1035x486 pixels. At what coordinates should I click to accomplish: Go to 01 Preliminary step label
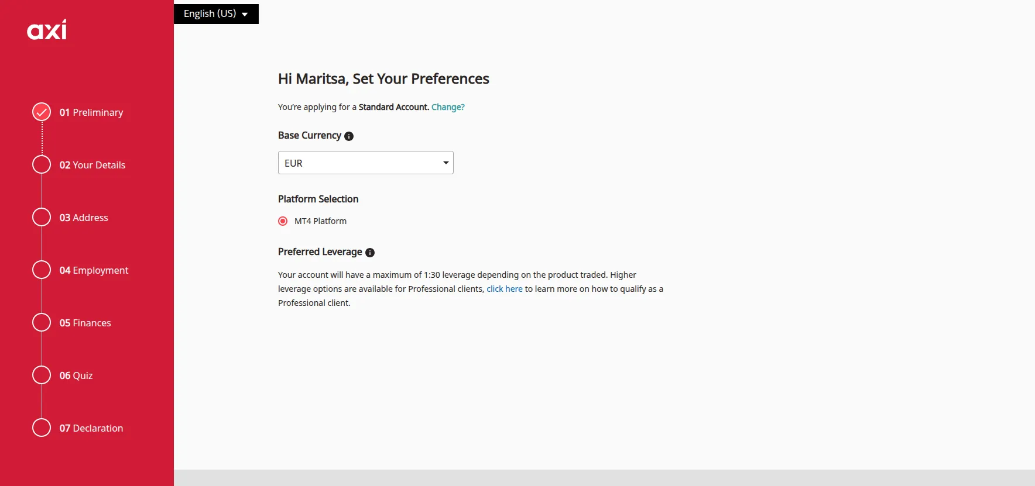91,112
